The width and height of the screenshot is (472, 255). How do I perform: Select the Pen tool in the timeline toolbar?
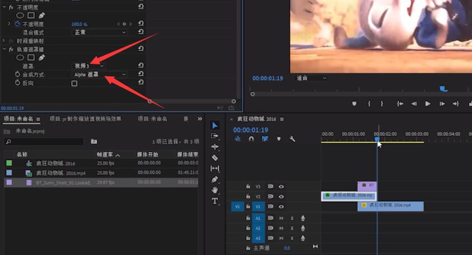coord(215,180)
